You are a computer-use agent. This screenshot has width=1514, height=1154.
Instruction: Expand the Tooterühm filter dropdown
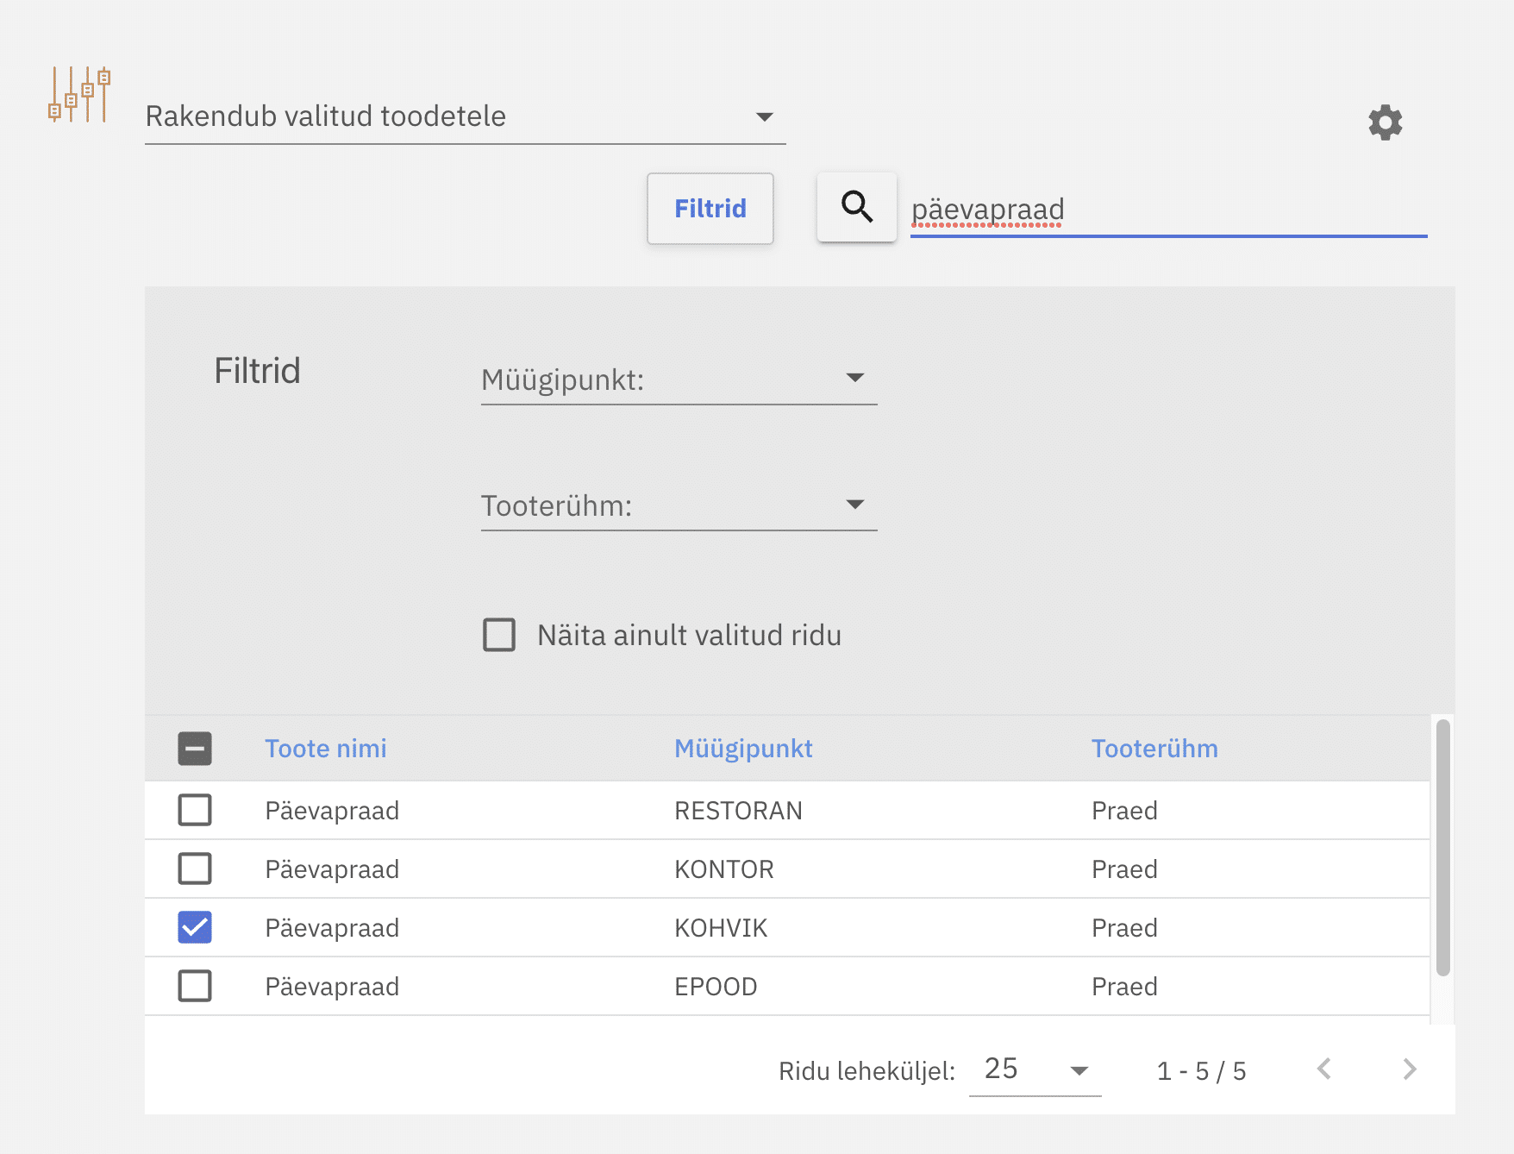point(679,505)
